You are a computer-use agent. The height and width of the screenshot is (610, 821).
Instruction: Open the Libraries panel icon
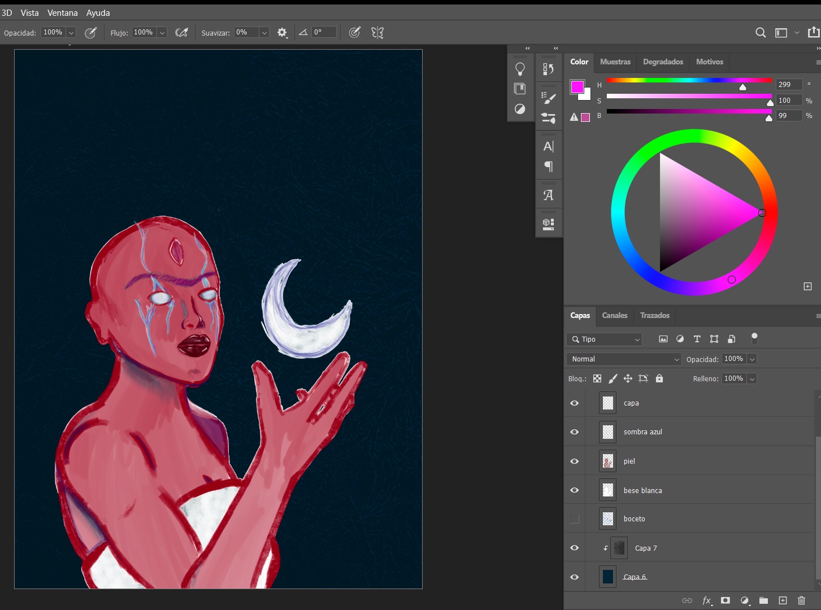click(x=520, y=89)
